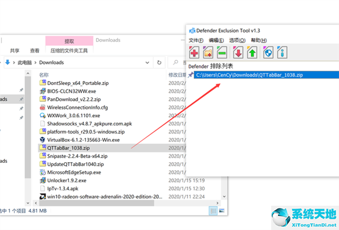Viewport: 339px width, 230px height.
Task: Select WirelessConnectionInfo.cfg file
Action: tap(77, 107)
